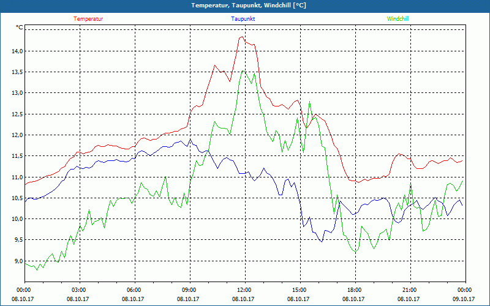
Task: Select the red Temperatur legend label
Action: [88, 19]
